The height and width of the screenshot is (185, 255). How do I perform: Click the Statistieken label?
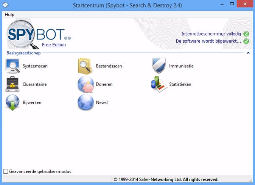(180, 84)
